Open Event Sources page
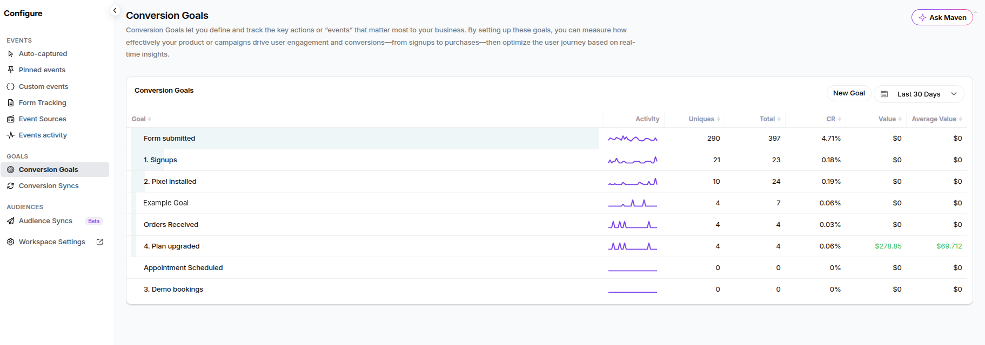The height and width of the screenshot is (345, 985). point(43,119)
